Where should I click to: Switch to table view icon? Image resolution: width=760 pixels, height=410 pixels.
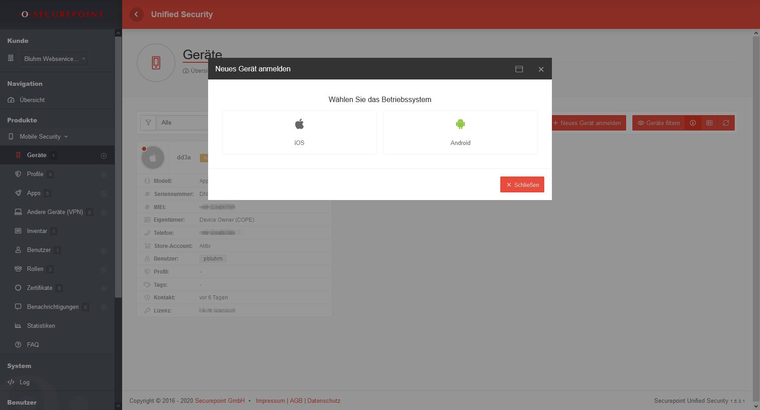pyautogui.click(x=709, y=123)
